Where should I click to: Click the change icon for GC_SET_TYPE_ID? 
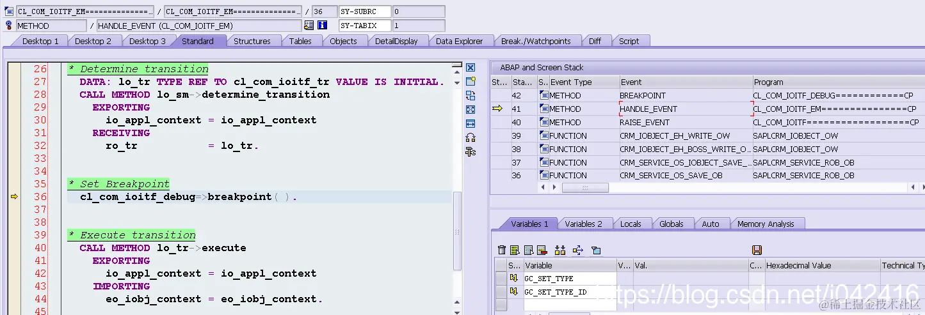[513, 291]
